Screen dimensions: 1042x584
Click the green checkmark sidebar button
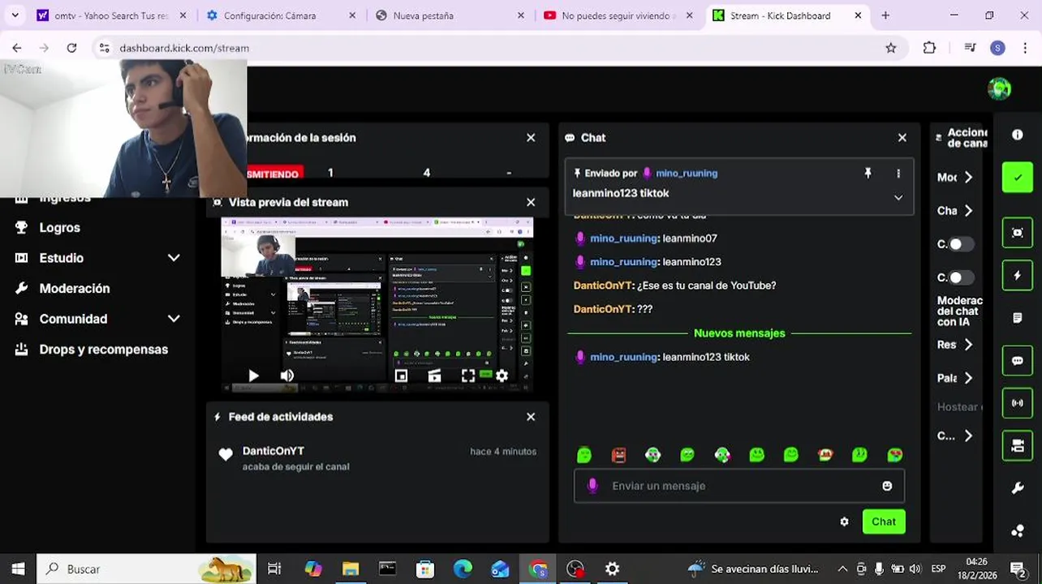point(1017,178)
